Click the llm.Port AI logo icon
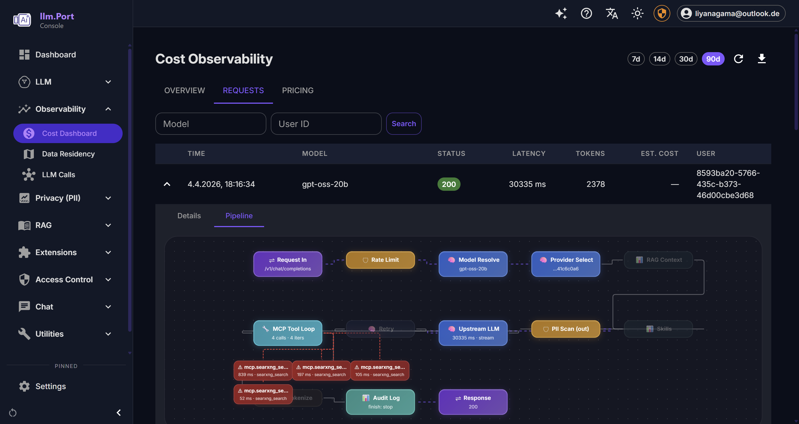This screenshot has width=799, height=424. click(x=22, y=20)
